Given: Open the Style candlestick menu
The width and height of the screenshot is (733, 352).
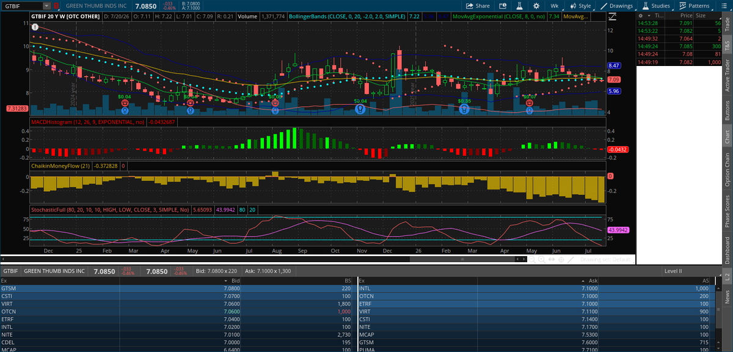Looking at the screenshot, I should click(x=580, y=5).
